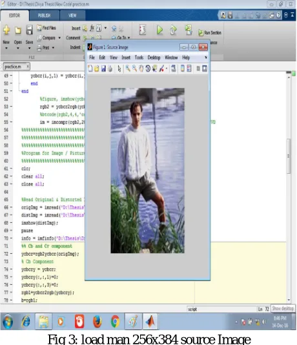Click New Figure icon in Figure 1 toolbar
Screen dimensions: 297x345
(x=90, y=68)
